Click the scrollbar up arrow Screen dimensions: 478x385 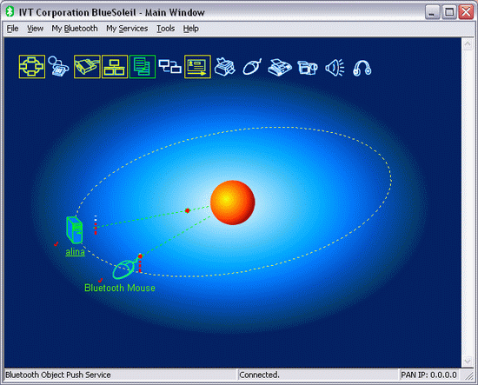pos(468,44)
